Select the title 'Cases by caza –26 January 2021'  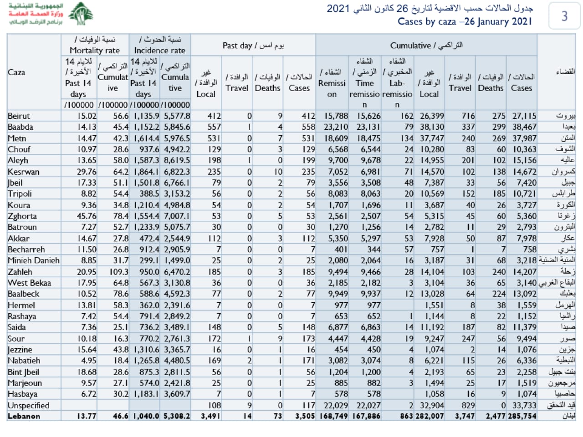(465, 21)
